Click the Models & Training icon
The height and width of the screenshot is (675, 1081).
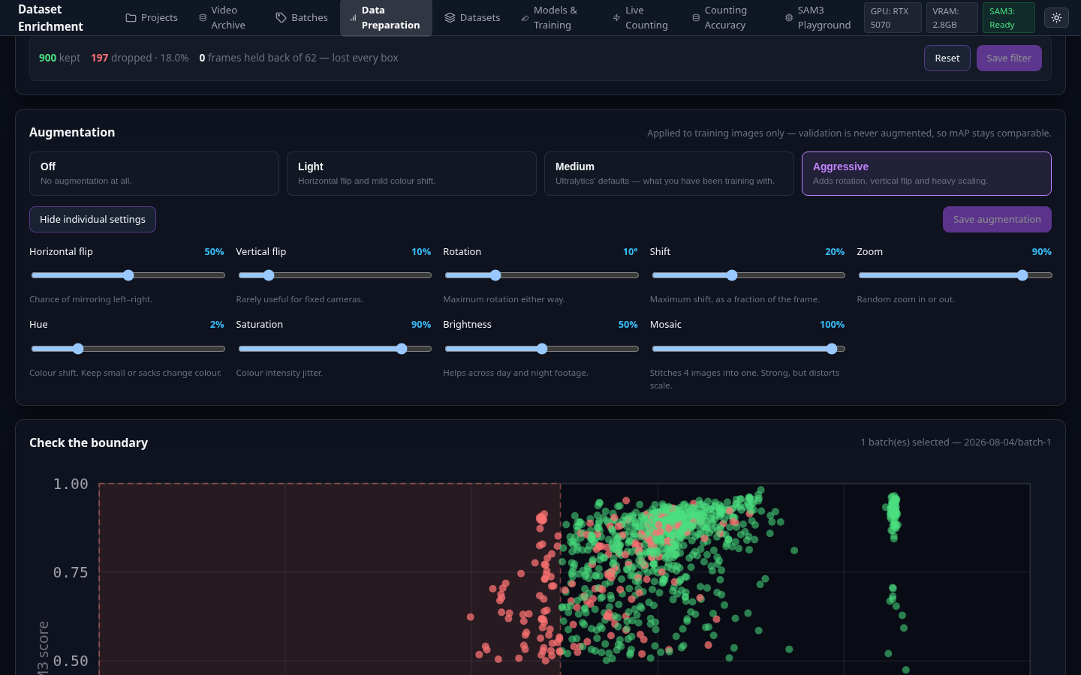click(x=525, y=17)
